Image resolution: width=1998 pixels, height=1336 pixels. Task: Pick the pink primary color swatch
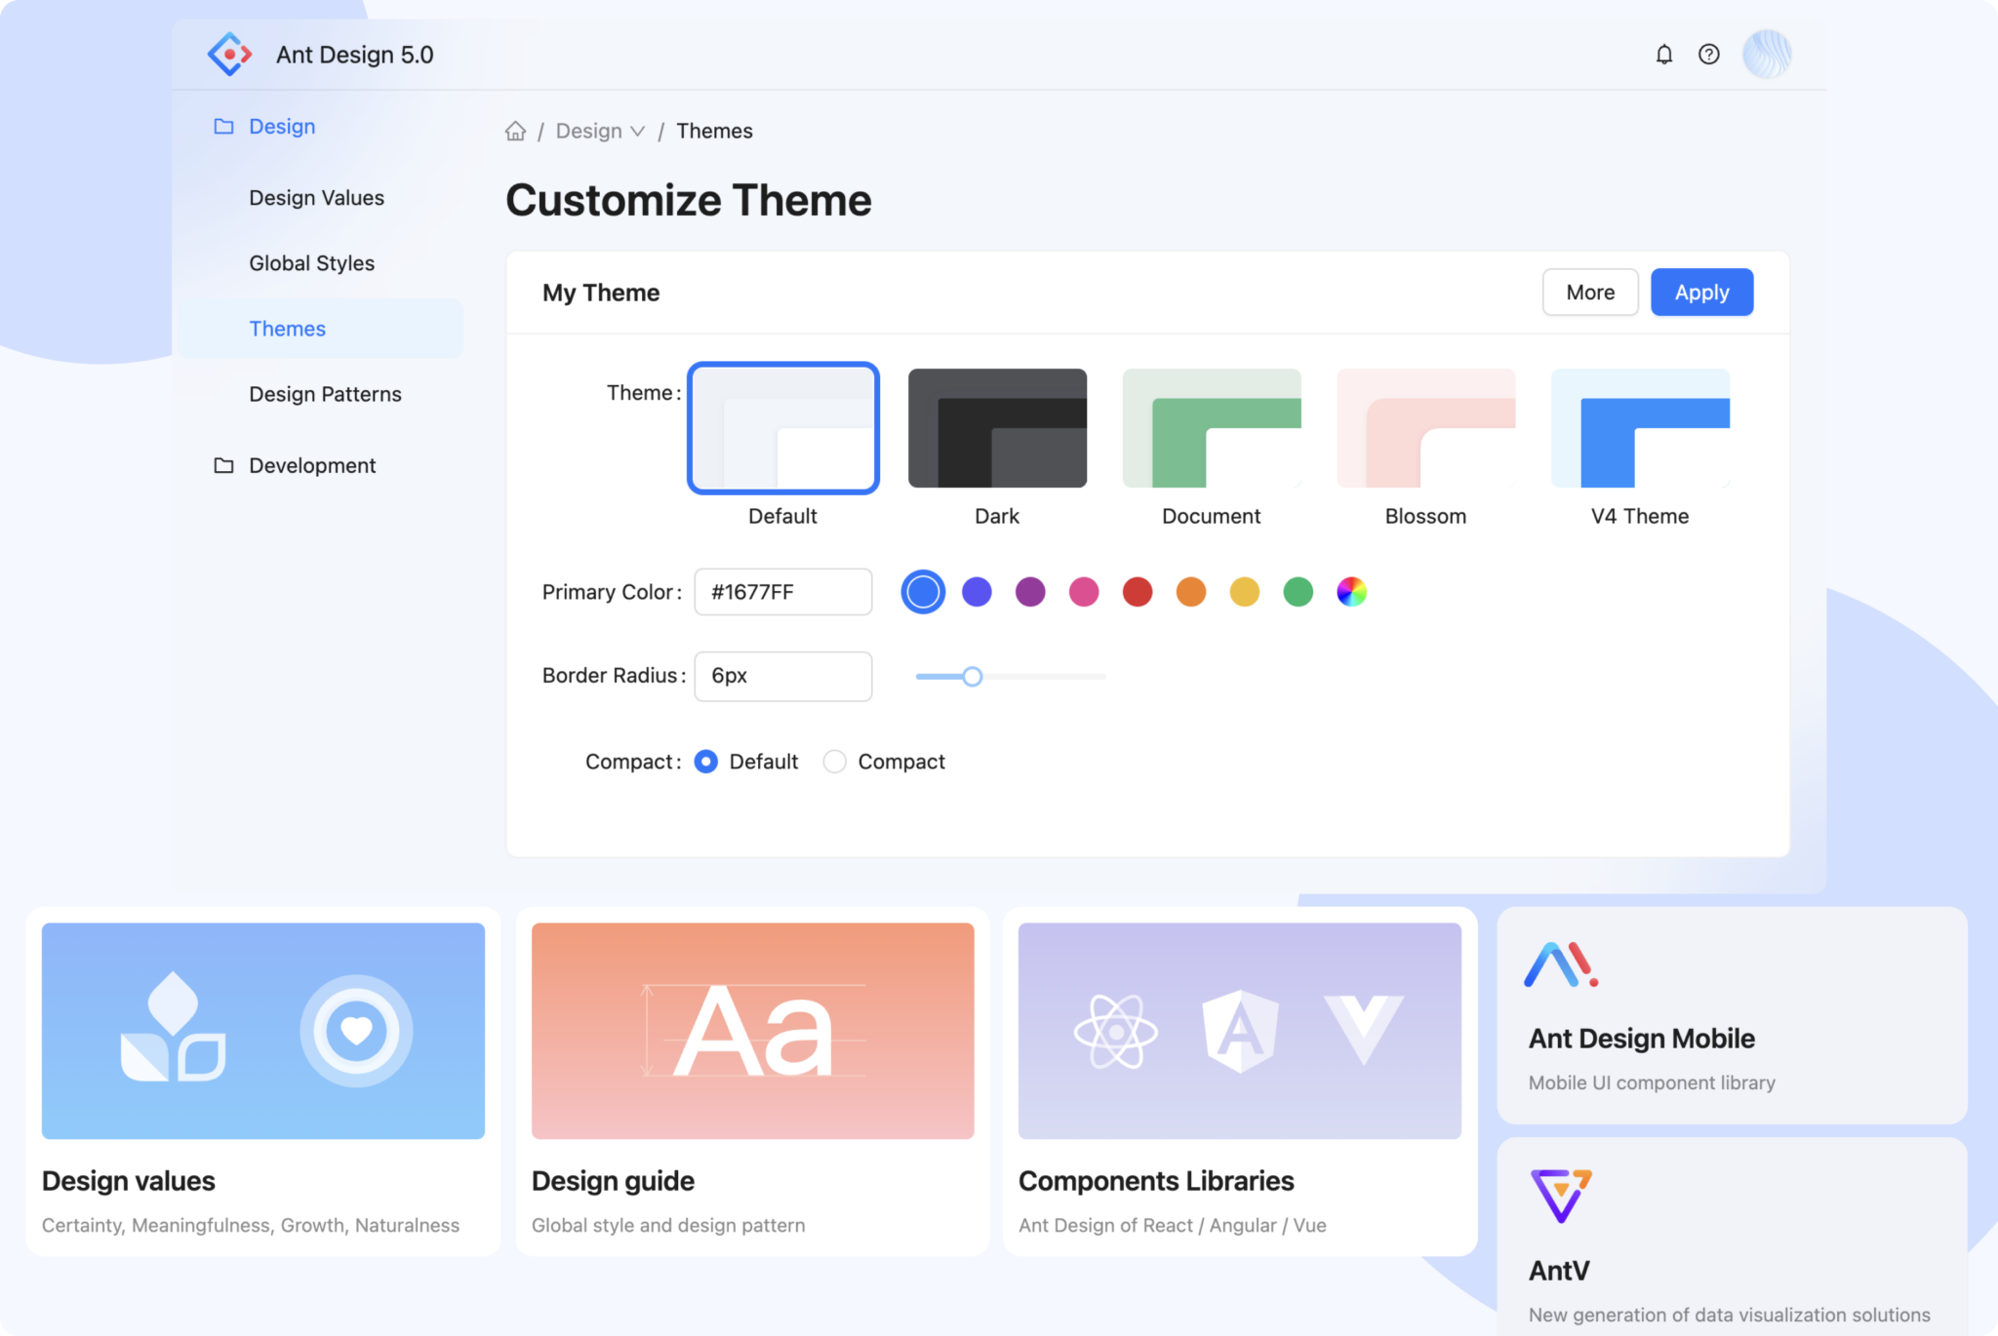(1084, 592)
